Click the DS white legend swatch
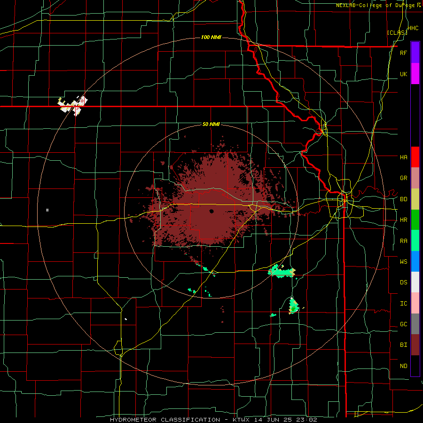The image size is (423, 423). (415, 282)
